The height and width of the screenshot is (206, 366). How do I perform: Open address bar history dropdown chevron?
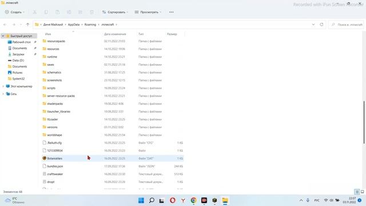[313, 25]
